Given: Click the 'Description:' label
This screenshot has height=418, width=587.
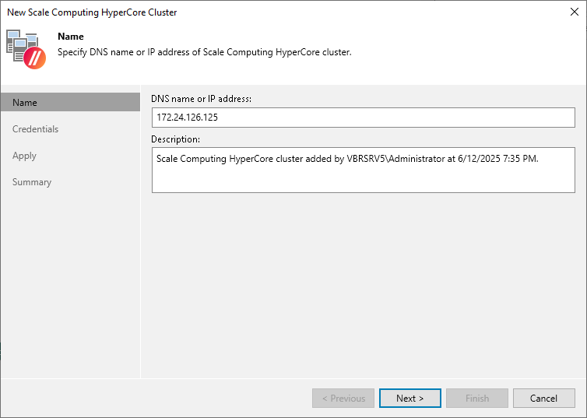Looking at the screenshot, I should pos(176,139).
